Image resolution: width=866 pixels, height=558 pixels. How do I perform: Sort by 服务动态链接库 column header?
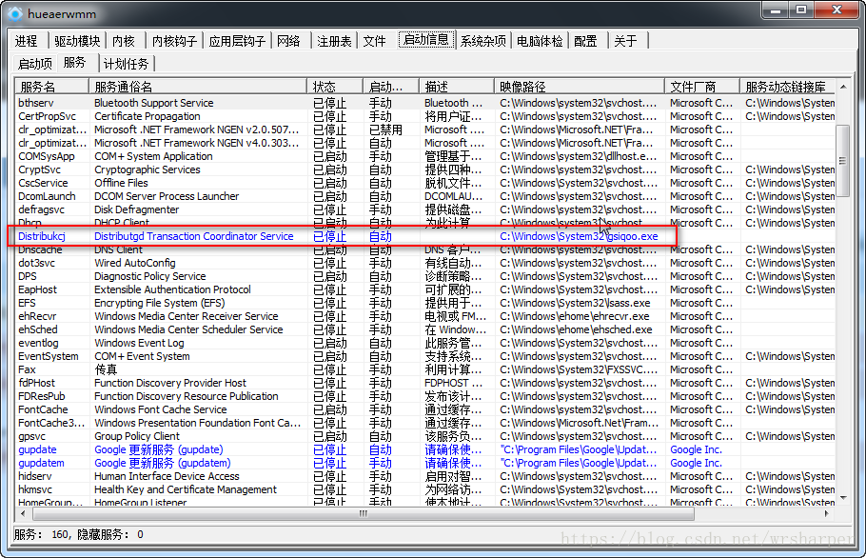[x=787, y=87]
